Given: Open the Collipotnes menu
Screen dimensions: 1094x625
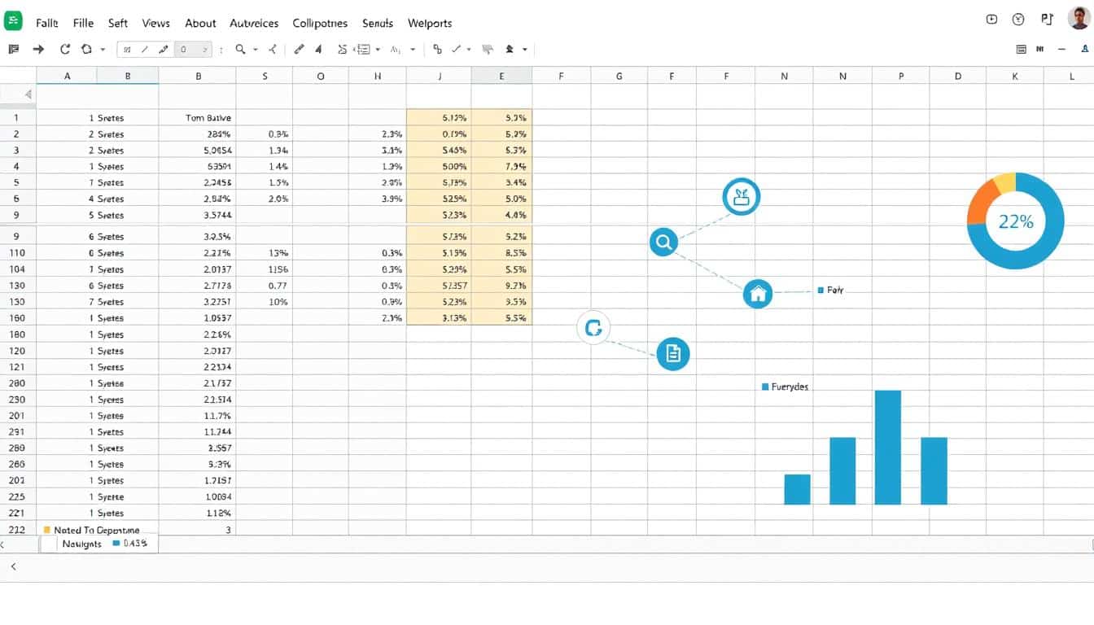Looking at the screenshot, I should tap(320, 24).
